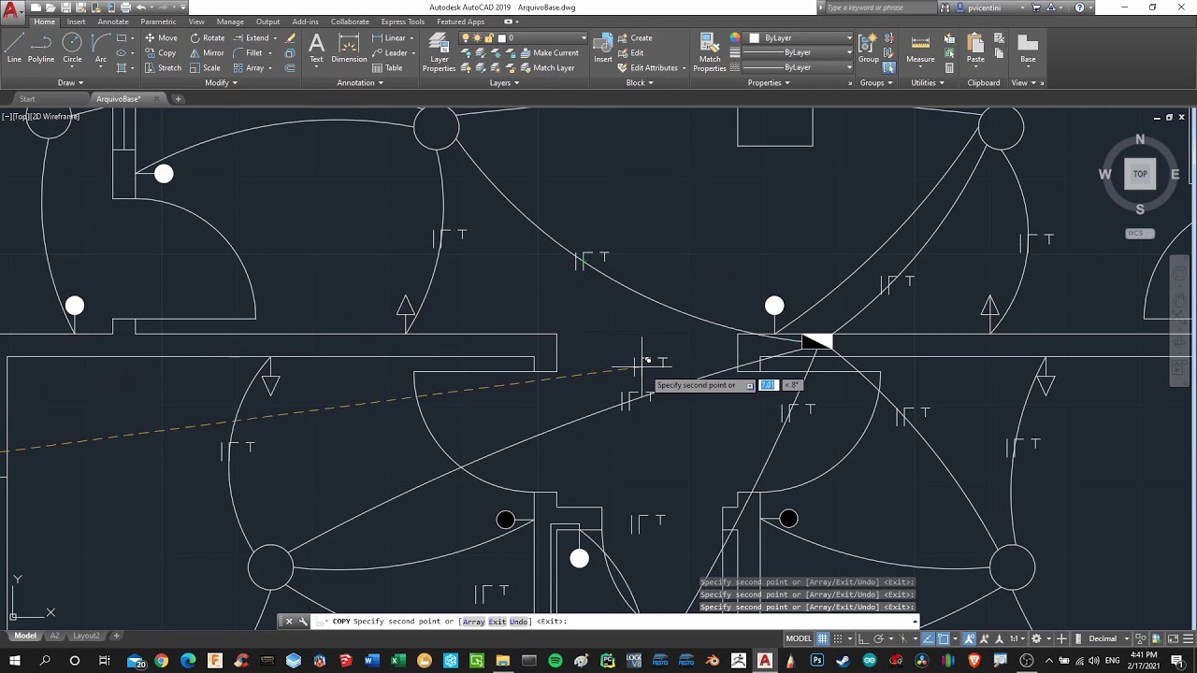The width and height of the screenshot is (1197, 673).
Task: Click the Erase tool icon
Action: pyautogui.click(x=291, y=38)
